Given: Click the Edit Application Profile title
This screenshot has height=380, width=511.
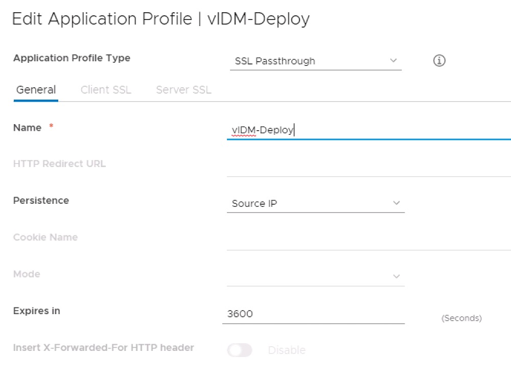Looking at the screenshot, I should (x=161, y=18).
